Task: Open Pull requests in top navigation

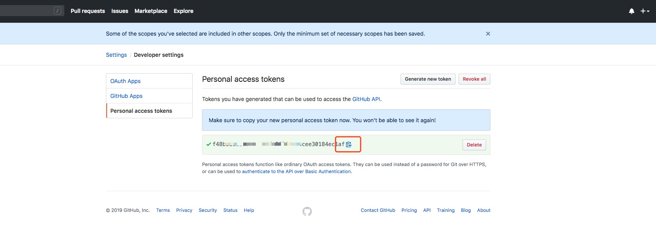Action: point(87,11)
